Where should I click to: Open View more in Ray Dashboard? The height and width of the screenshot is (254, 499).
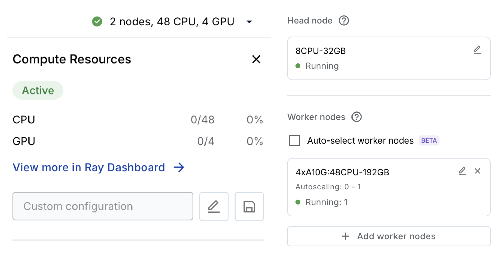click(x=89, y=167)
